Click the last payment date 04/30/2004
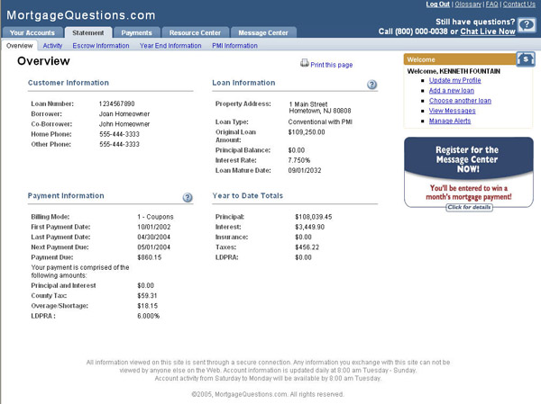 [x=154, y=237]
